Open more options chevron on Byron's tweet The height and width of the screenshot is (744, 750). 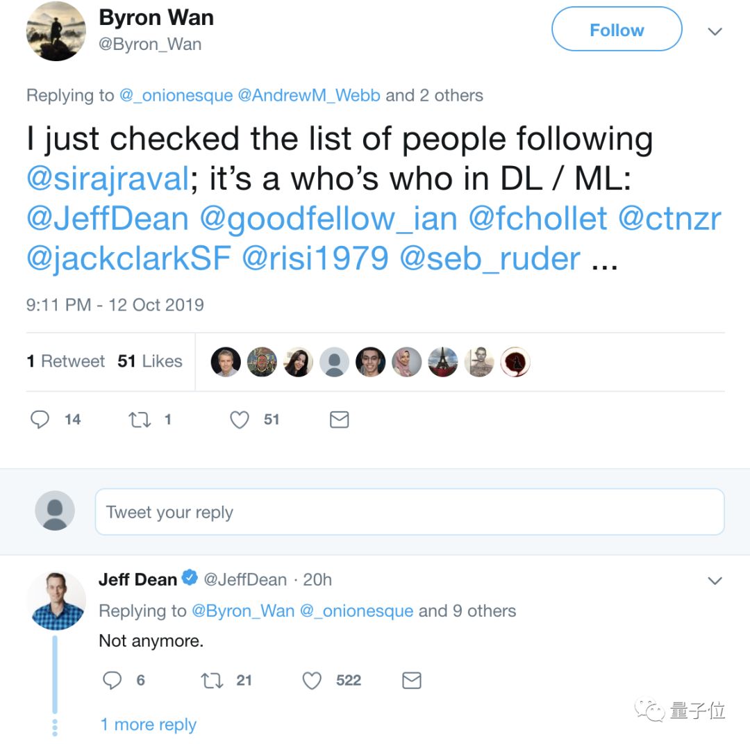[x=715, y=31]
